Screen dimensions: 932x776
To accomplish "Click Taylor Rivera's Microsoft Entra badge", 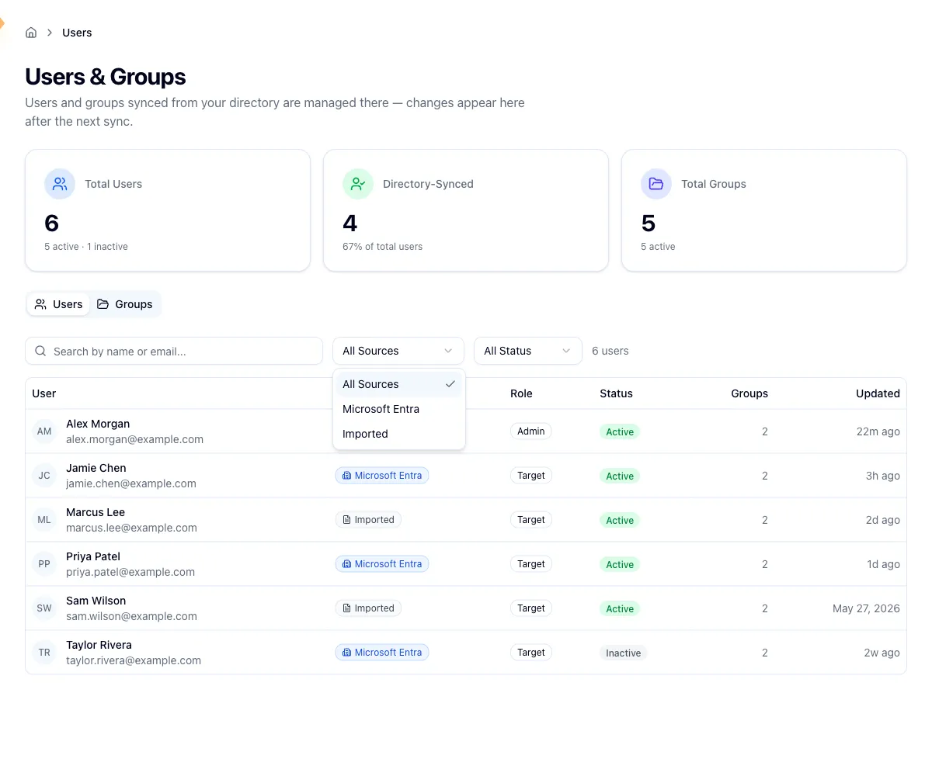I will tap(382, 653).
